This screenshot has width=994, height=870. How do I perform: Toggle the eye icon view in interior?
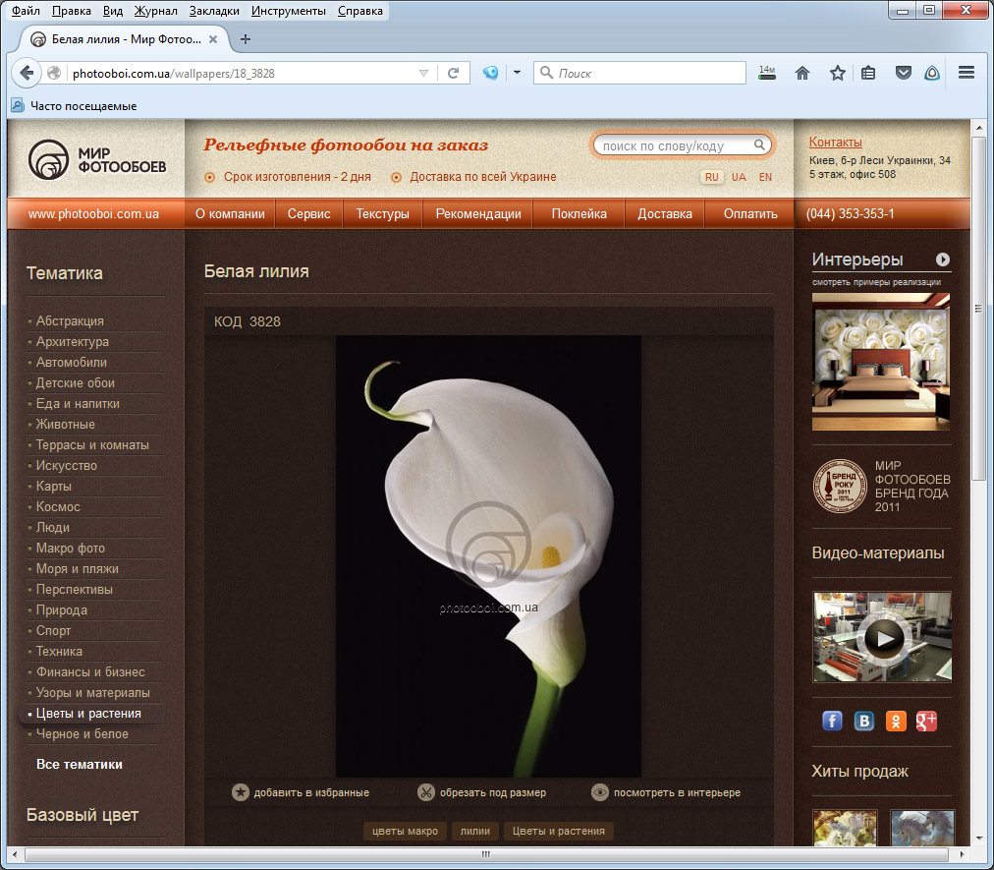click(600, 792)
